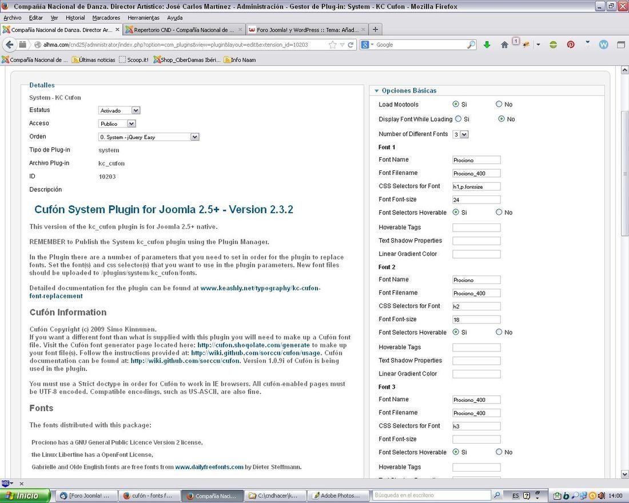Click the ES language indicator

(515, 496)
